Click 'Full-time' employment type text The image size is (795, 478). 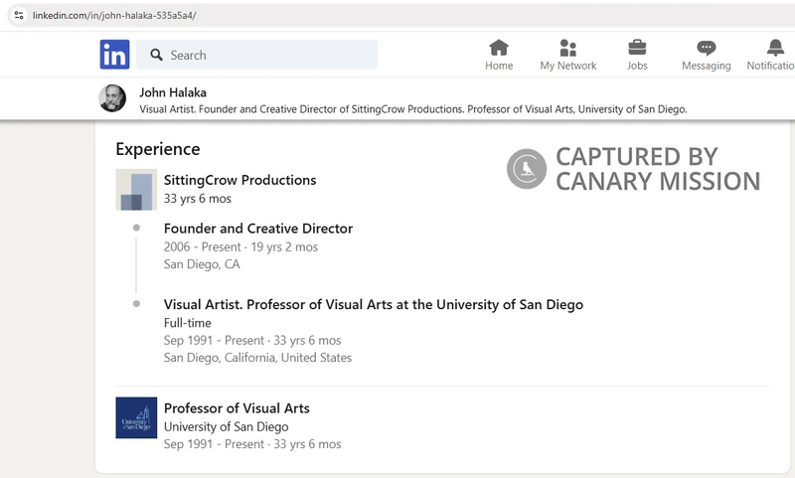tap(188, 323)
